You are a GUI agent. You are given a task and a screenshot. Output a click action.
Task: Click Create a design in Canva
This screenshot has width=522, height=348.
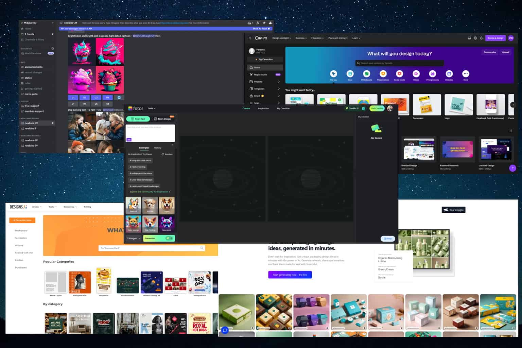pyautogui.click(x=495, y=38)
